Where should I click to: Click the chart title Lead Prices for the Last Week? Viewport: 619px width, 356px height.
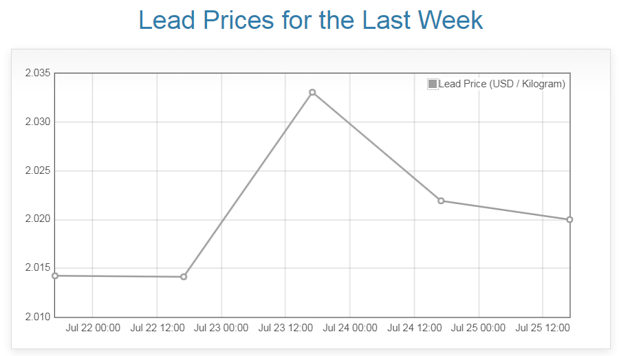point(310,20)
